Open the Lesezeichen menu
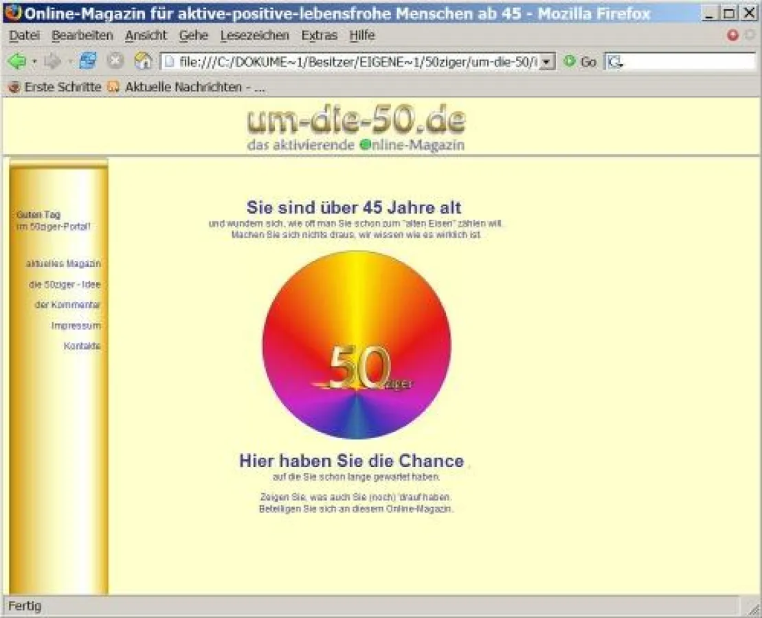The width and height of the screenshot is (762, 618). [x=254, y=35]
